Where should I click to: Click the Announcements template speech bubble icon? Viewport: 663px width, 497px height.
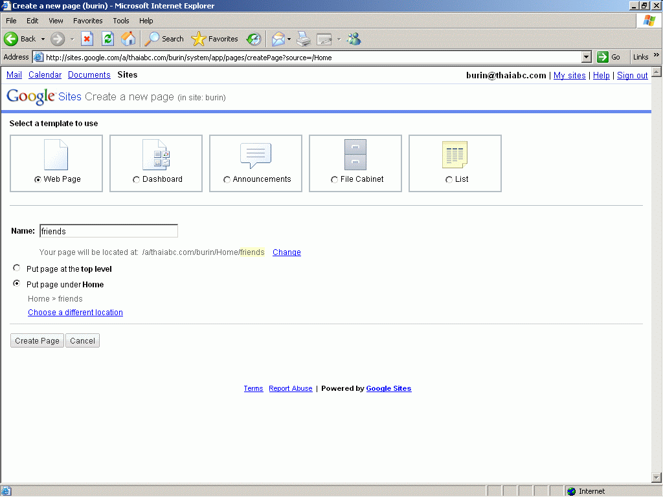coord(255,155)
